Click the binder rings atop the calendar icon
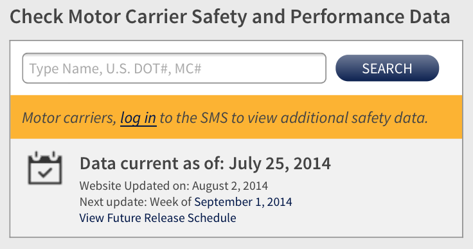The height and width of the screenshot is (249, 473). [x=45, y=155]
